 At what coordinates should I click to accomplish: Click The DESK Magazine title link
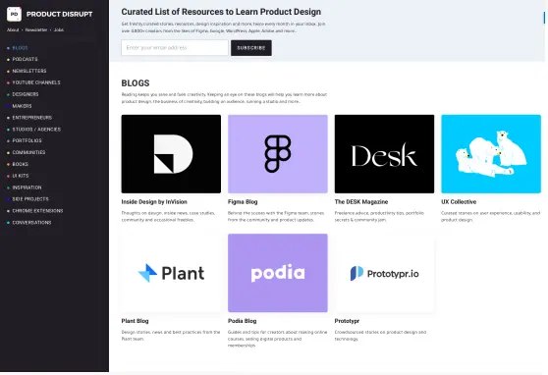(x=361, y=202)
